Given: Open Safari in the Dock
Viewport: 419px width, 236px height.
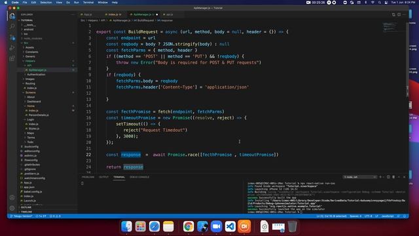Looking at the screenshot, I should click(155, 226).
